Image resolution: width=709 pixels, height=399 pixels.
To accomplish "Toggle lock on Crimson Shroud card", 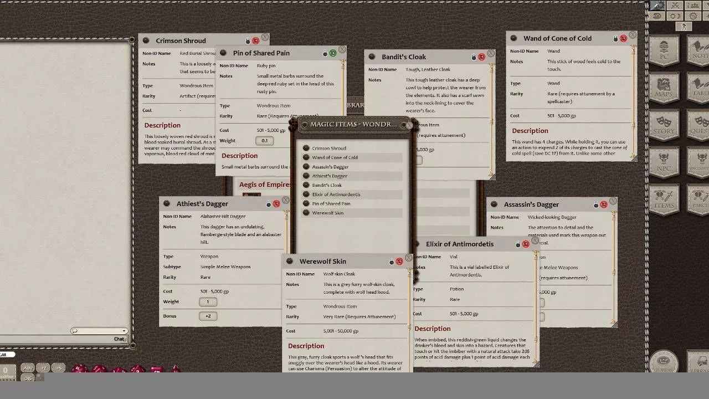I will click(248, 41).
